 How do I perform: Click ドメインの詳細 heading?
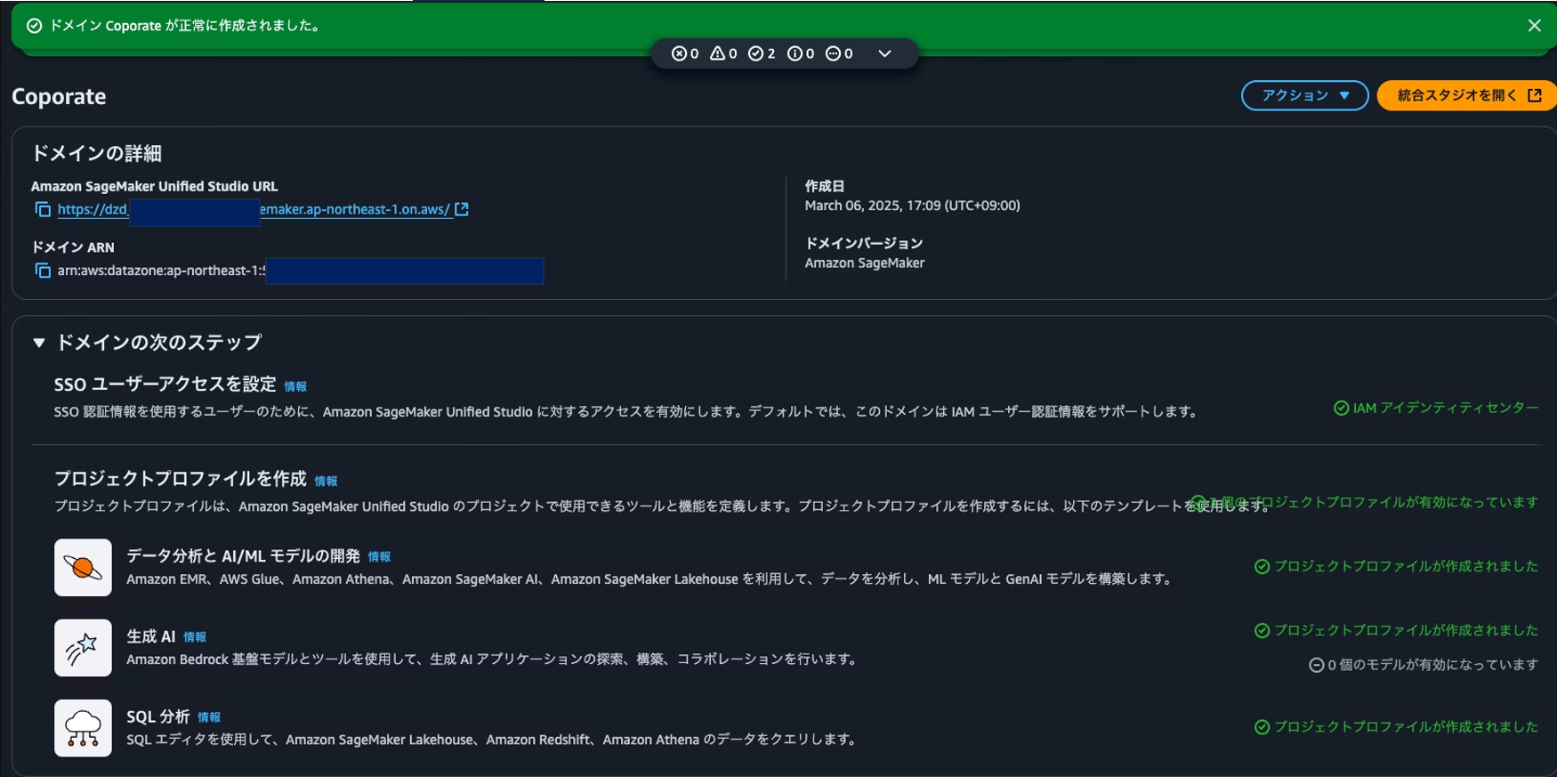(96, 153)
